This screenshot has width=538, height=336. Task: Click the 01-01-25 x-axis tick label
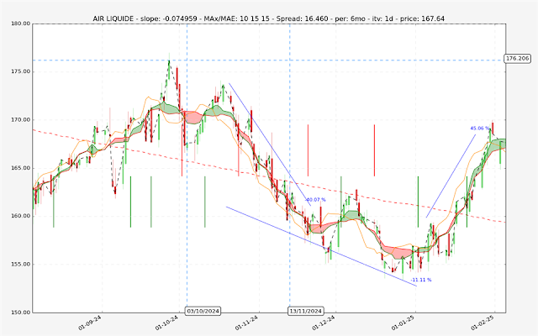pyautogui.click(x=401, y=321)
